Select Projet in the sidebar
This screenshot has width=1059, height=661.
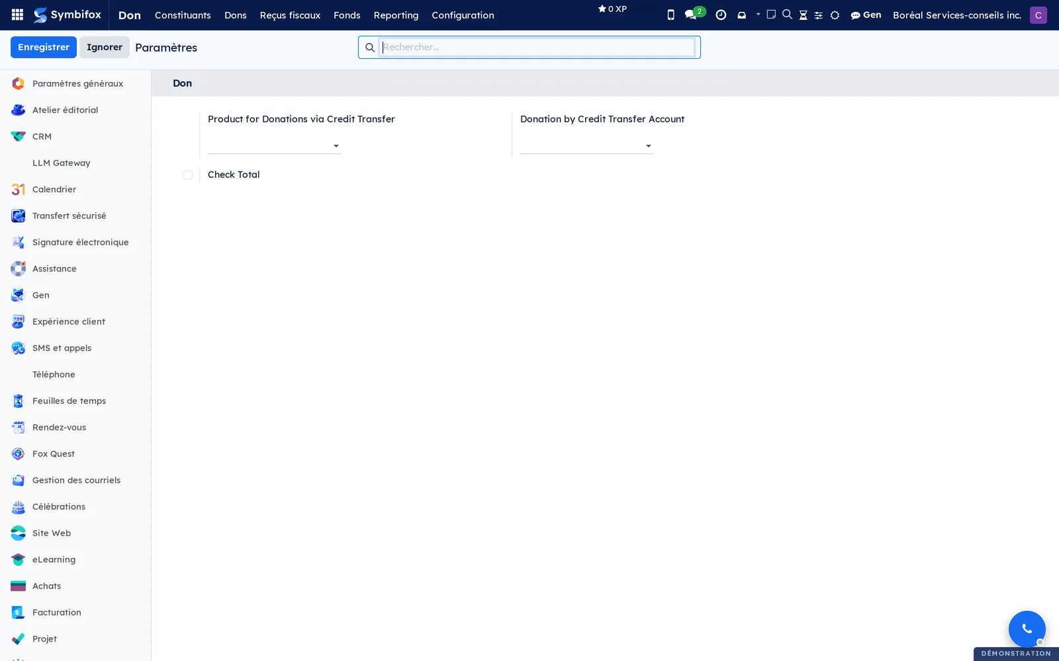75,639
